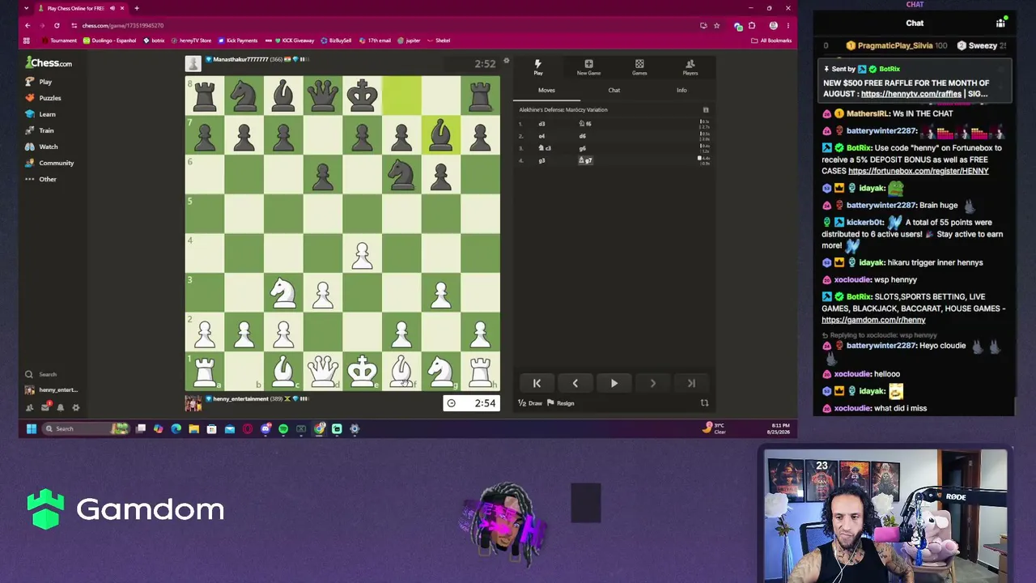The image size is (1036, 583).
Task: Click the henny_entertainment avatar below board
Action: pyautogui.click(x=193, y=403)
